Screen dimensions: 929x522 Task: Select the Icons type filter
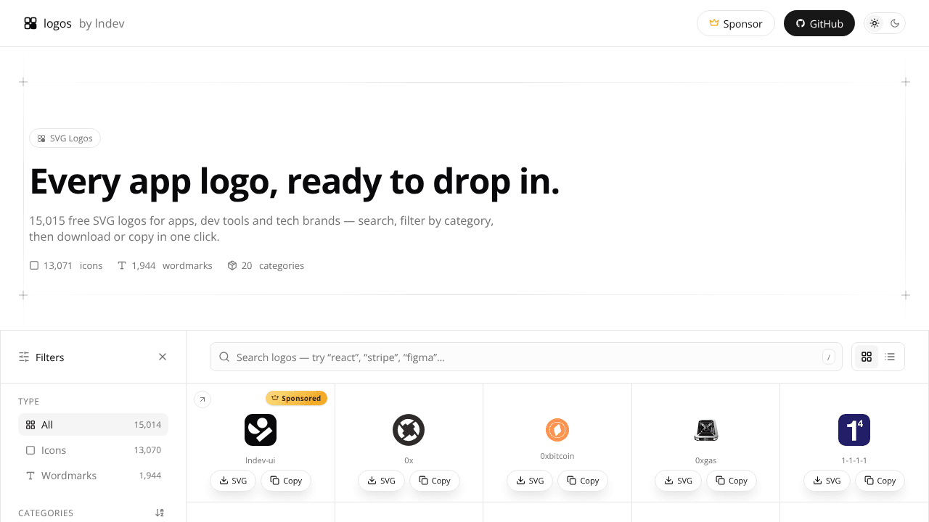pos(93,450)
